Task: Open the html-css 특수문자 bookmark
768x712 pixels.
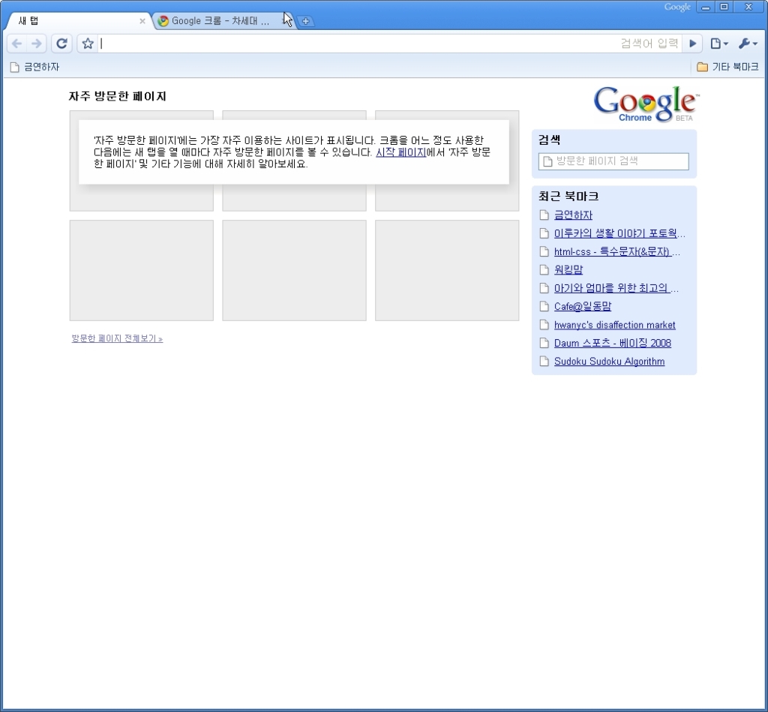Action: click(617, 252)
